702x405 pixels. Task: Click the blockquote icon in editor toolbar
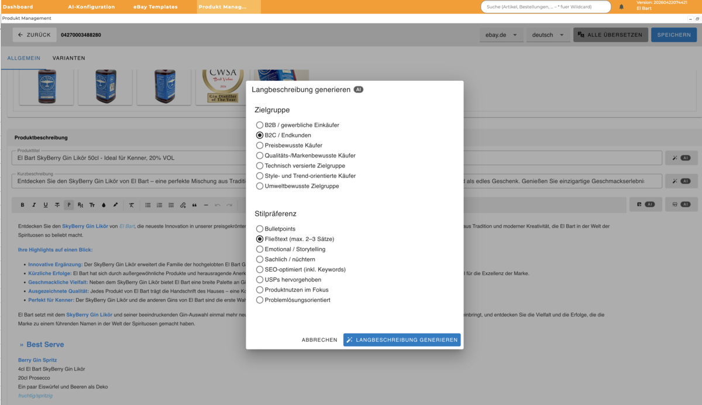194,205
